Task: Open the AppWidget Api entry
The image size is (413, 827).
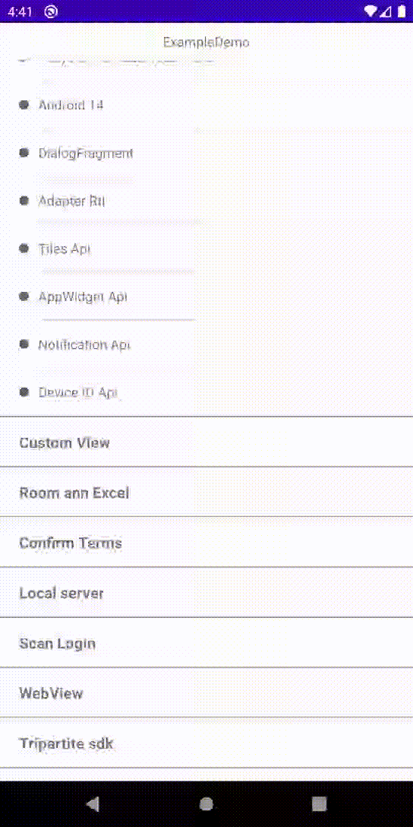Action: point(83,296)
